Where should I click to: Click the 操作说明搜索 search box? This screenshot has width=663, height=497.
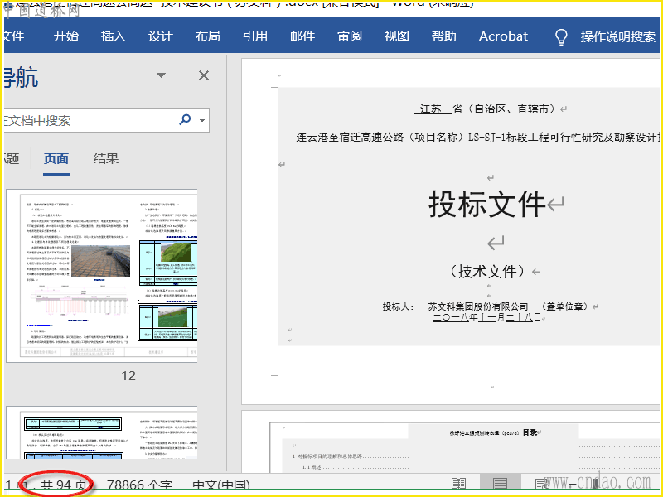point(617,36)
